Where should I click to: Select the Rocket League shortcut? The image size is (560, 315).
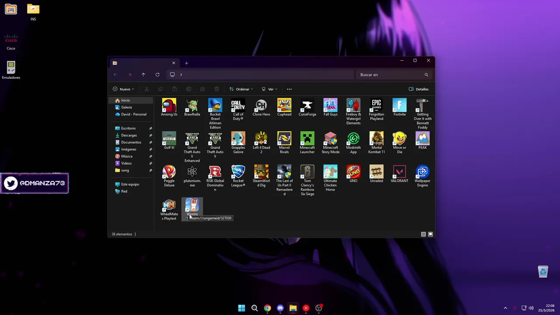[238, 176]
